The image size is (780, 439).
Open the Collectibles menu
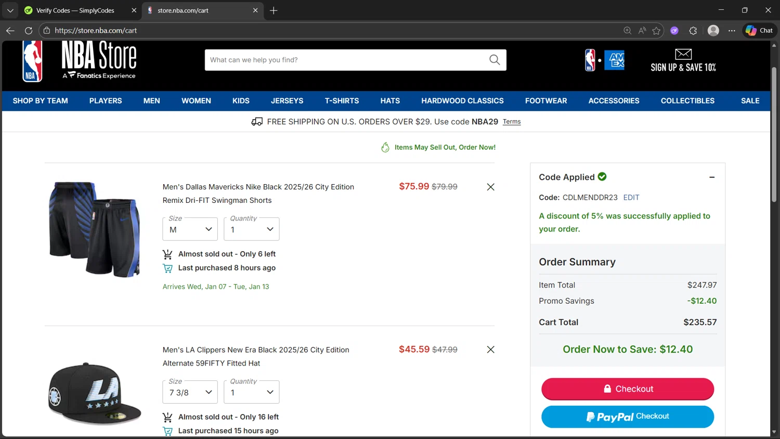[x=687, y=101]
